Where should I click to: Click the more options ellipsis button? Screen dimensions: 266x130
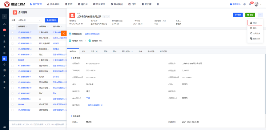[x=260, y=15]
